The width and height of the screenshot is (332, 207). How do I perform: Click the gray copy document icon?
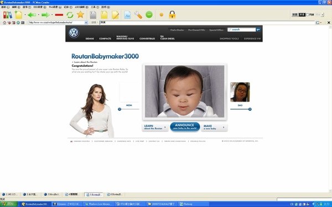coord(93,15)
